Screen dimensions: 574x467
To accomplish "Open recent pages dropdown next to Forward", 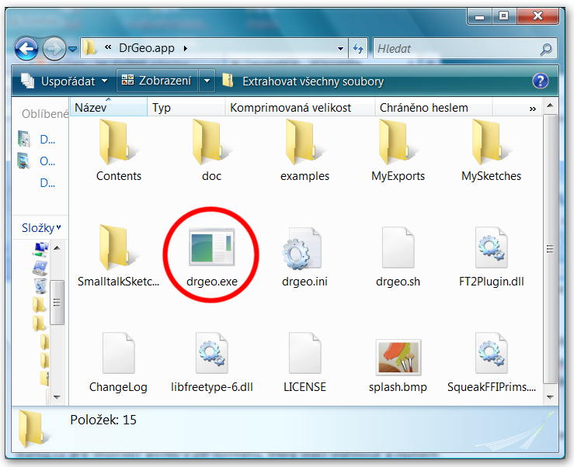I will point(73,49).
